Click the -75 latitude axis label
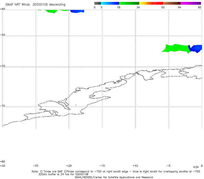 point(2,106)
